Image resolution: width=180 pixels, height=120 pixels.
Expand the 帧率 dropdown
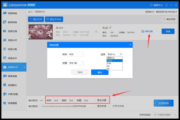point(76,54)
